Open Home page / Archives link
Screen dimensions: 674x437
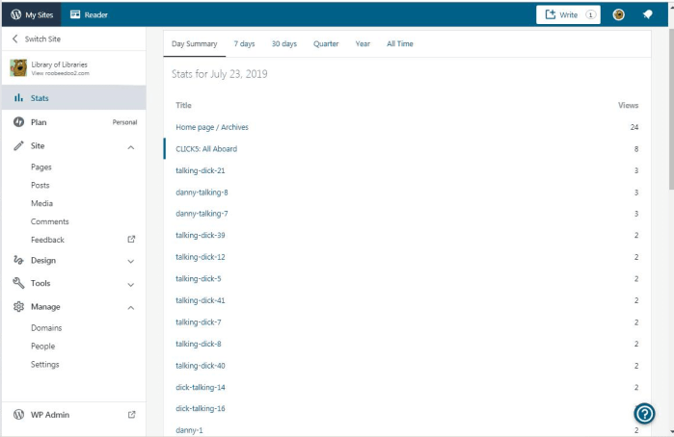212,127
